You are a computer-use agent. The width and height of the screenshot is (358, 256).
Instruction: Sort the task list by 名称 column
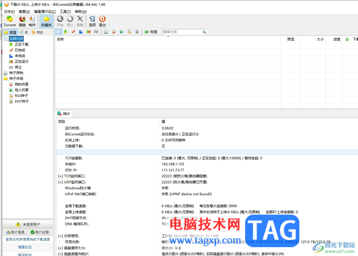pos(168,39)
